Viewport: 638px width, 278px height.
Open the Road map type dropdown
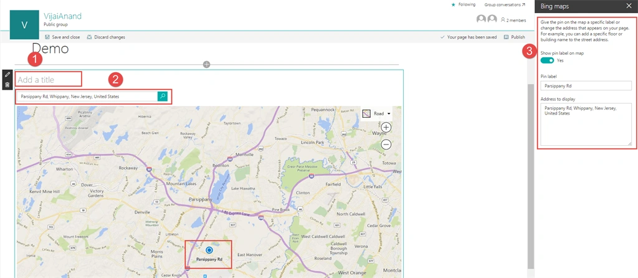click(x=377, y=113)
